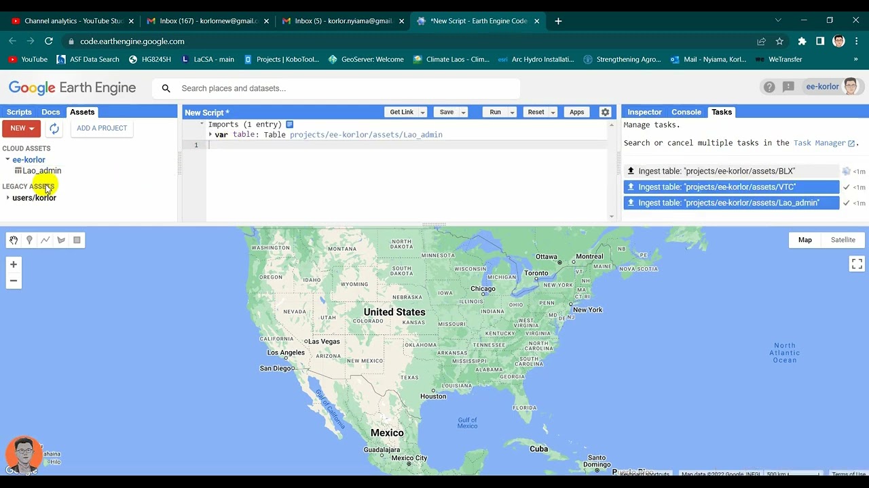The image size is (869, 488).
Task: Switch to the Inspector tab
Action: [644, 112]
